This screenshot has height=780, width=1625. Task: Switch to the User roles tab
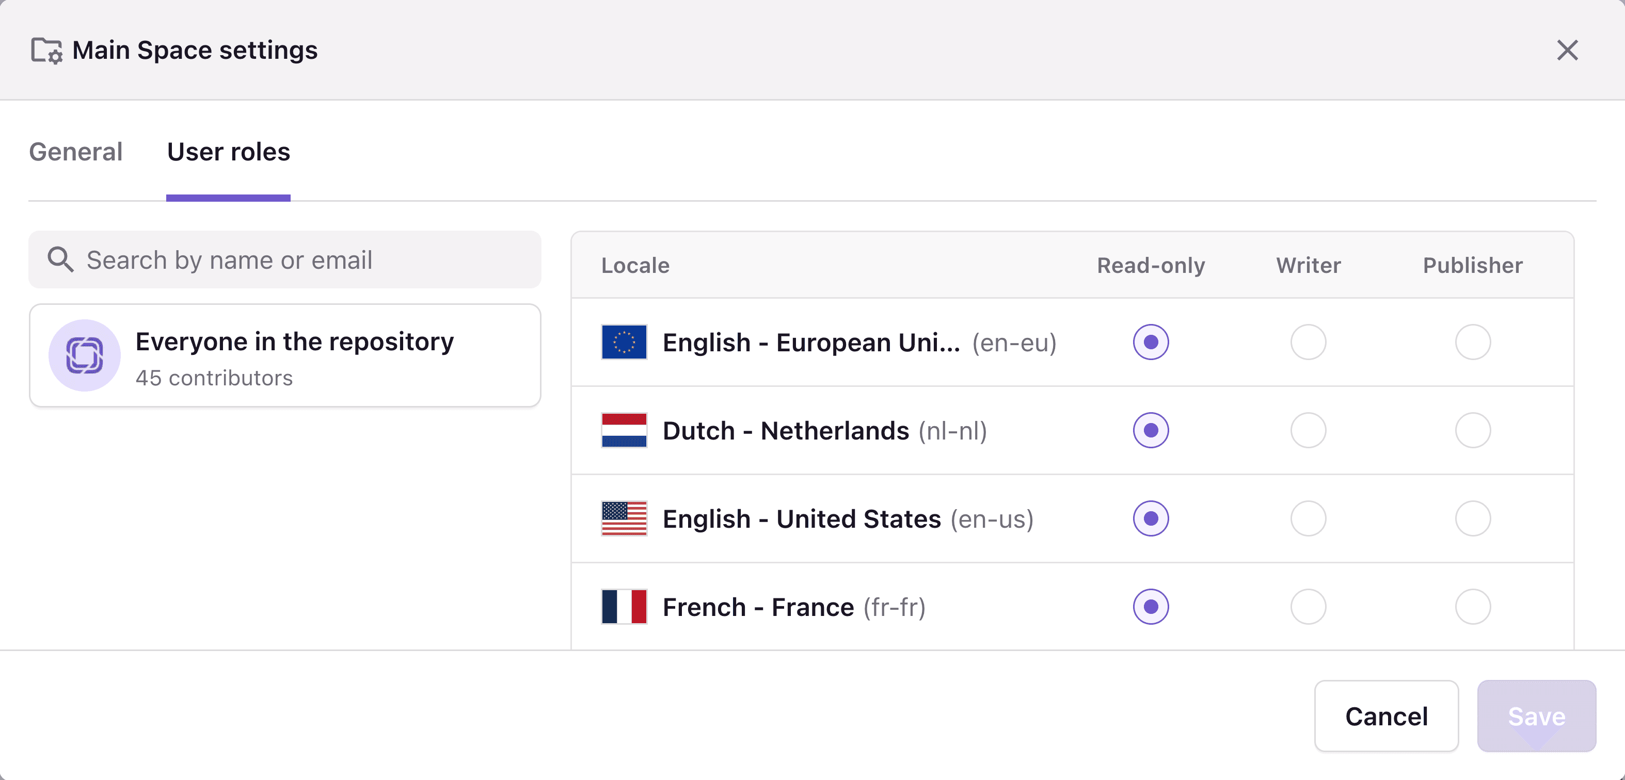228,152
